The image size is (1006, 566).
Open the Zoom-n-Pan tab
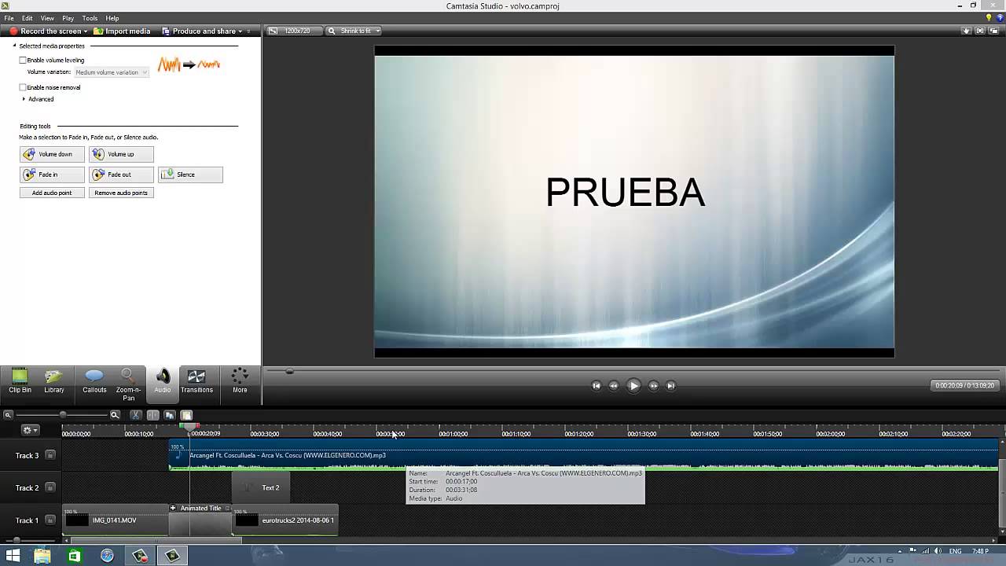point(128,384)
